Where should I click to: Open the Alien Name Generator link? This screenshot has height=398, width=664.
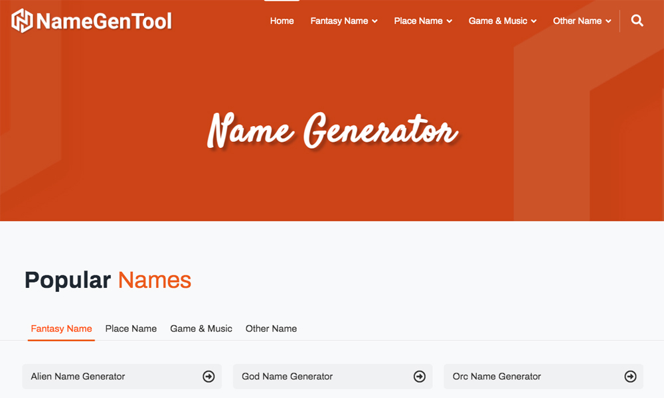click(78, 377)
